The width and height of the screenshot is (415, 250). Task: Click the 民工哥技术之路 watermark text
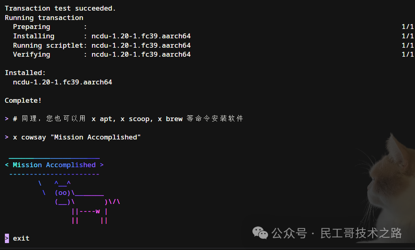pyautogui.click(x=361, y=233)
